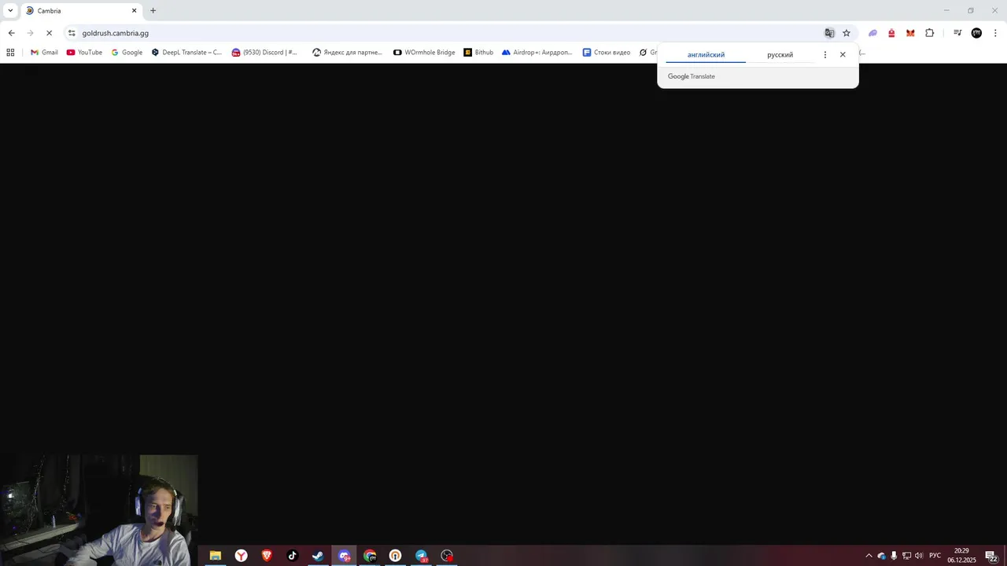This screenshot has width=1007, height=566.
Task: Click the webcam overlay thumbnail
Action: (x=98, y=509)
